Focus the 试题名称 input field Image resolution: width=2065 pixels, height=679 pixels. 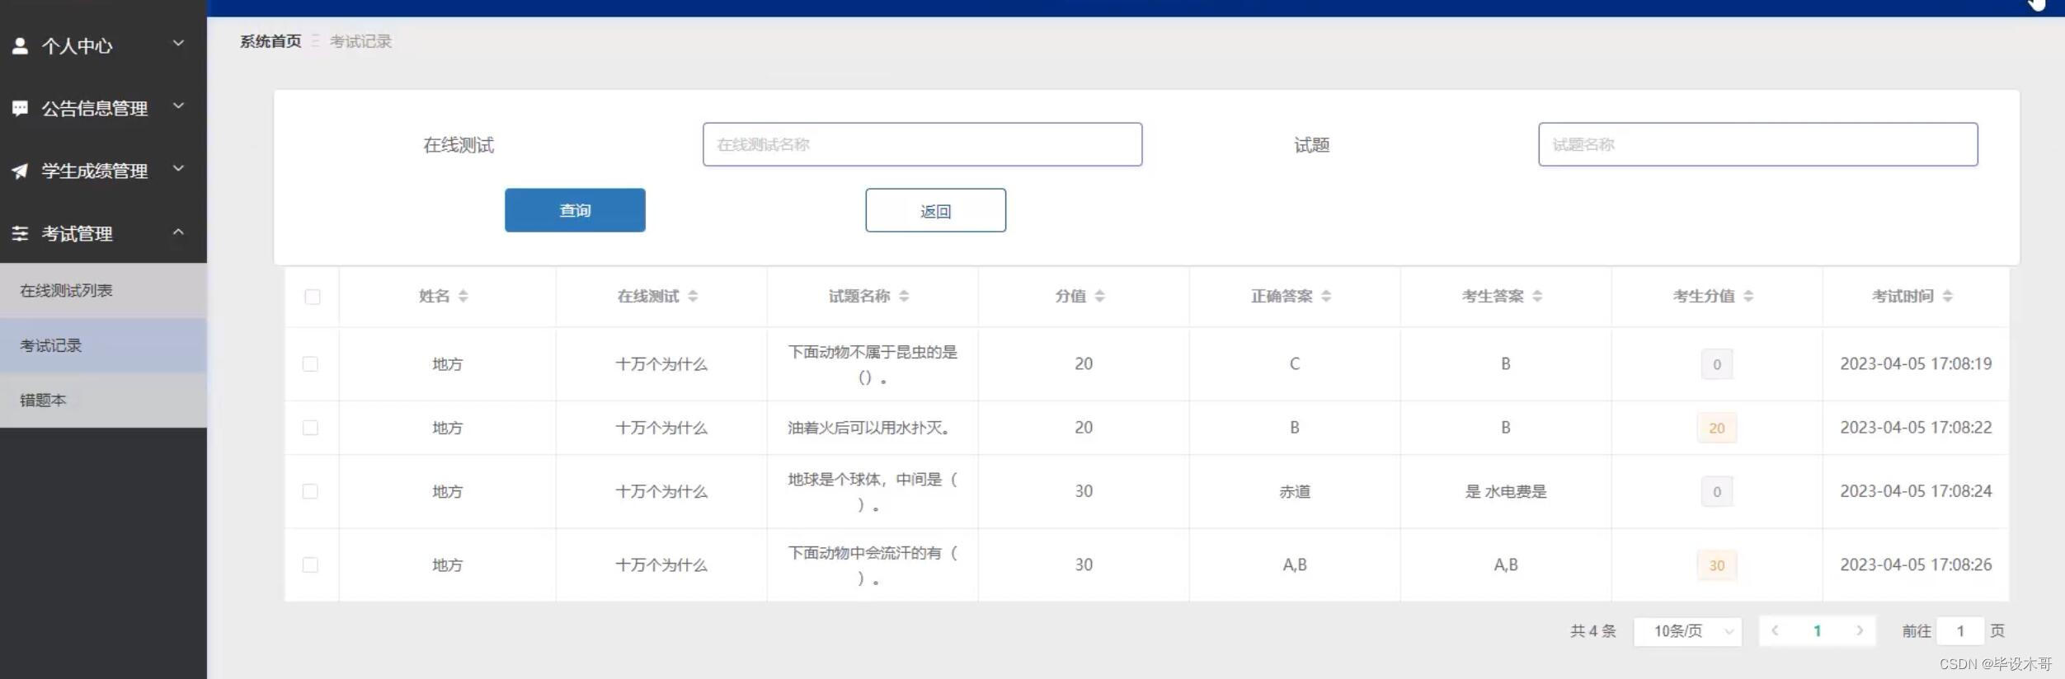tap(1757, 145)
